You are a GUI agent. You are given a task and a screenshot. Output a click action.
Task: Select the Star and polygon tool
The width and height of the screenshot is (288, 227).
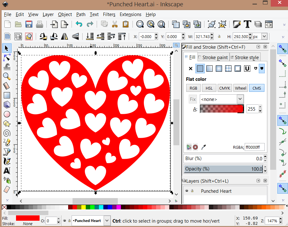[7, 124]
